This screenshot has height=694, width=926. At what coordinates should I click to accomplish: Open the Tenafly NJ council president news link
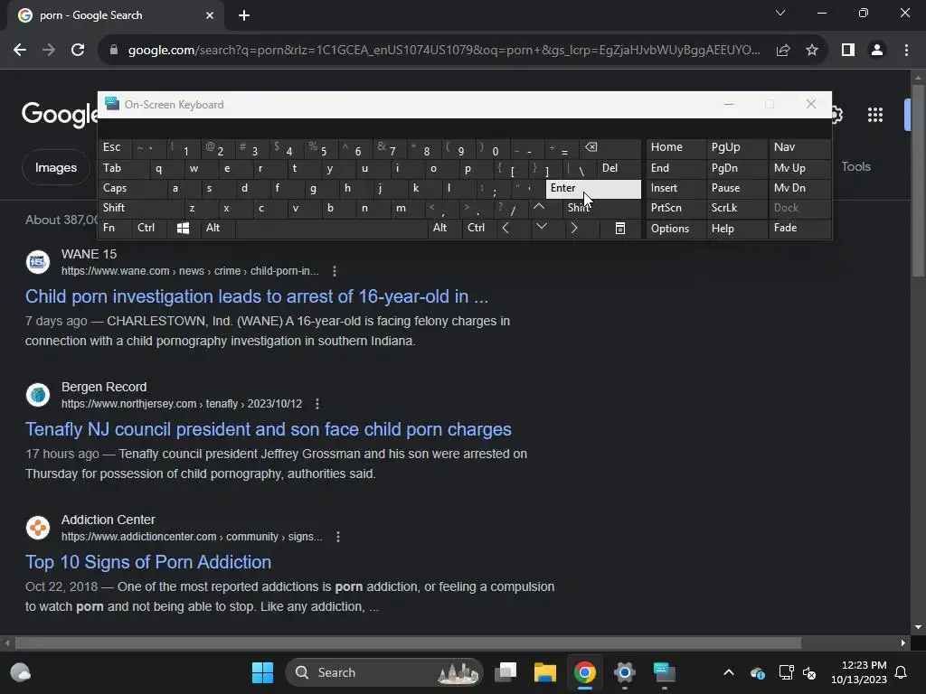tap(268, 429)
